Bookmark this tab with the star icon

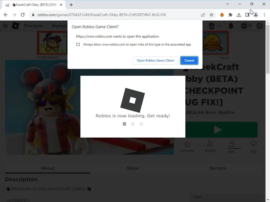(211, 15)
